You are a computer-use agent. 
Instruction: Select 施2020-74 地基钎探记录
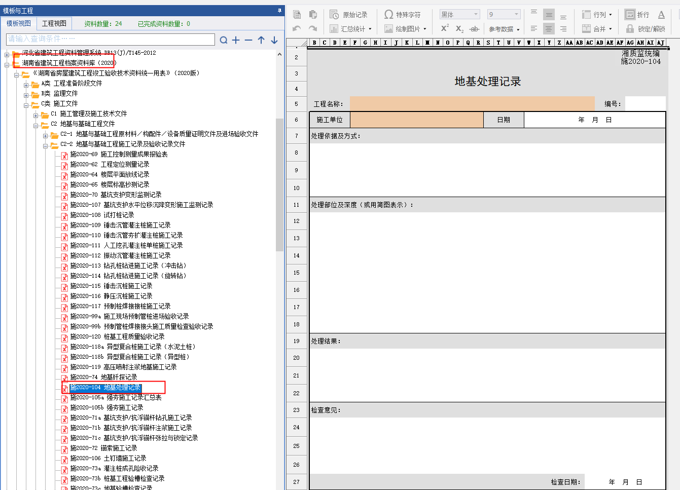103,377
